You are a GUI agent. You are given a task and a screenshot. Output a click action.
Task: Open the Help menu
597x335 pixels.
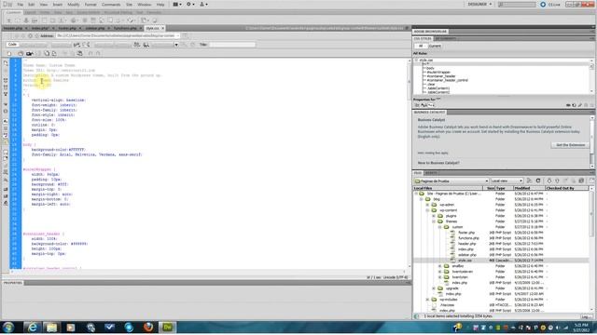(x=160, y=5)
